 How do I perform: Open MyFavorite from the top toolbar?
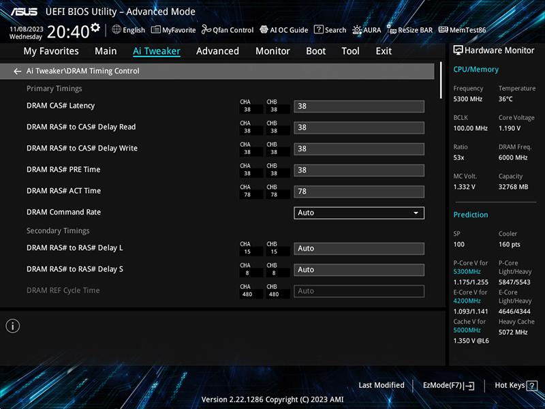click(174, 30)
